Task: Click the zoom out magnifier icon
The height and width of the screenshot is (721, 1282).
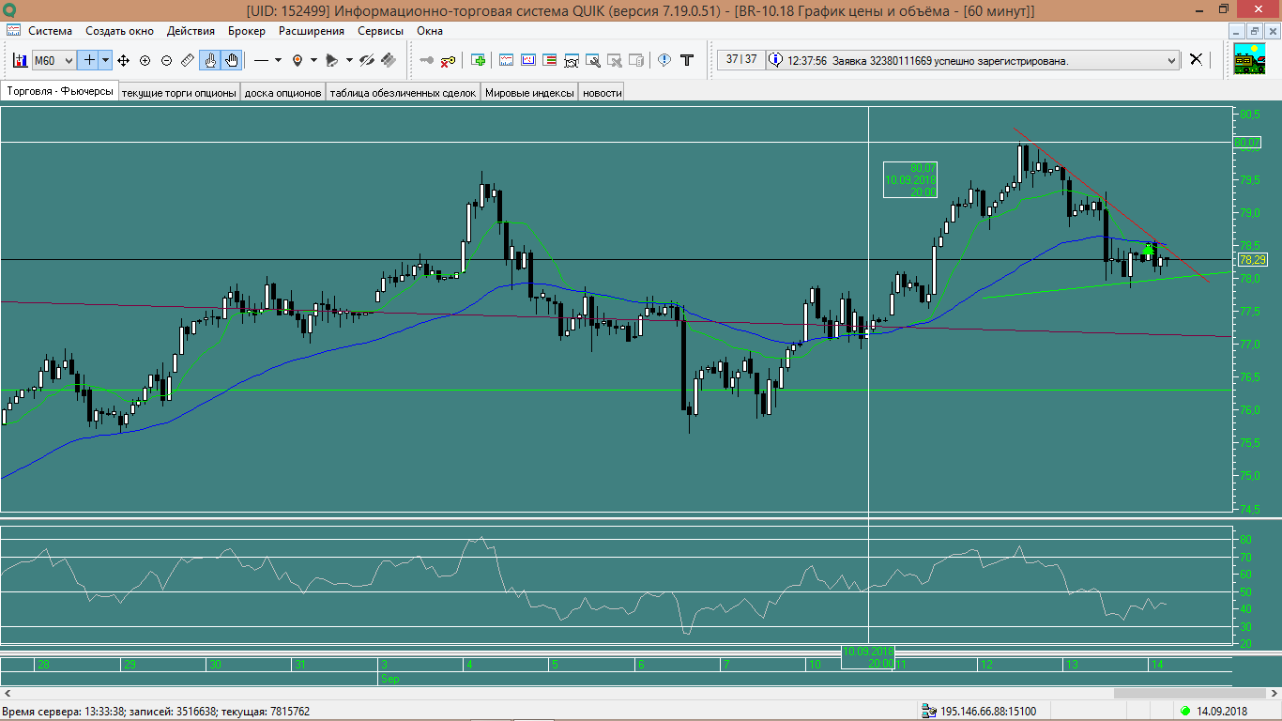Action: (166, 60)
